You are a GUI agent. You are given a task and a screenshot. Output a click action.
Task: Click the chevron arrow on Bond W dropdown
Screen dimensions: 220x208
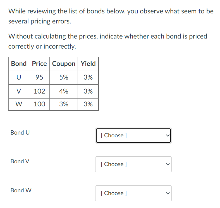click(167, 193)
